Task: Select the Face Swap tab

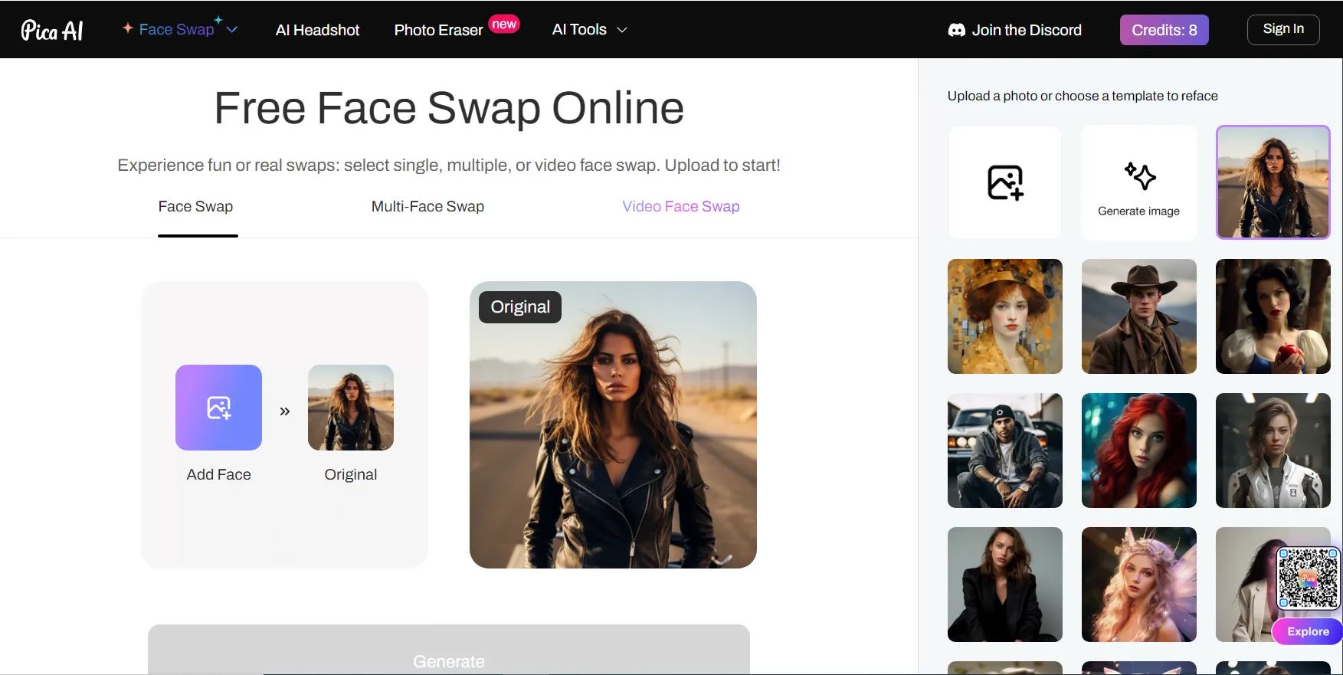Action: tap(195, 207)
